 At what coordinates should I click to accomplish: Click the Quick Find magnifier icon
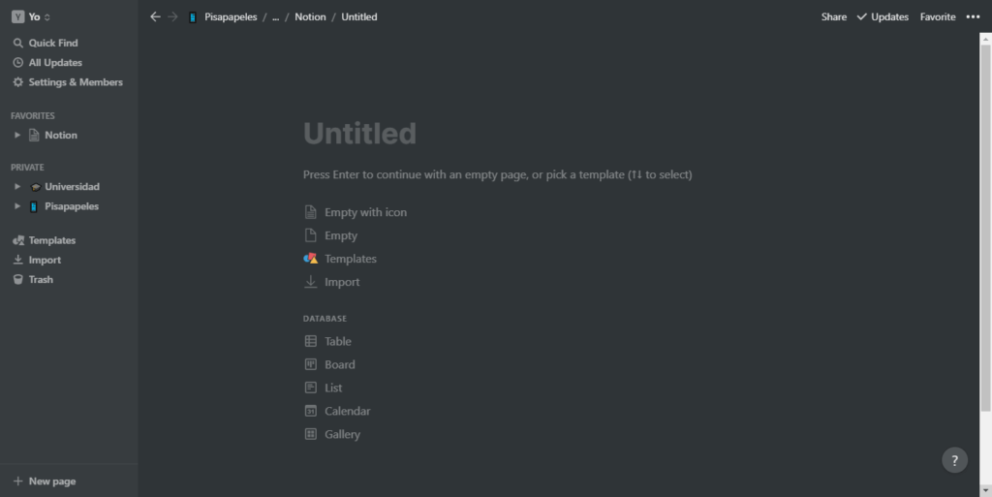[17, 43]
